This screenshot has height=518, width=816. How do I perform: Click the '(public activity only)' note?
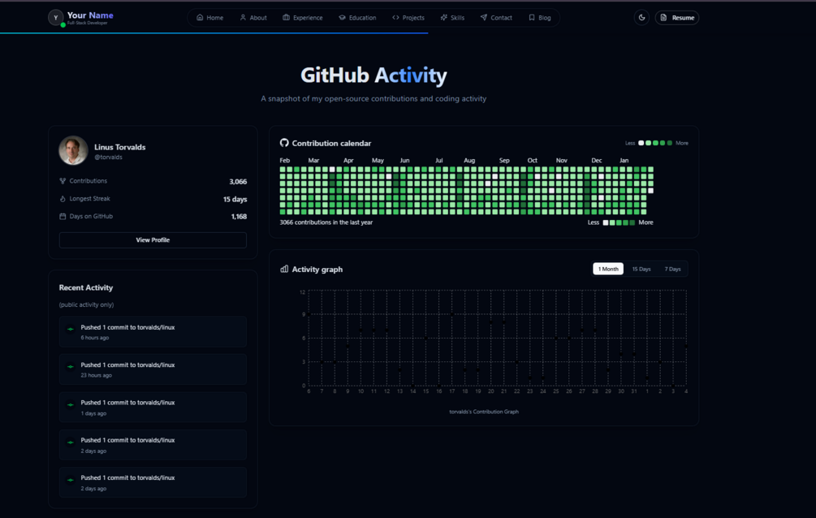coord(86,305)
